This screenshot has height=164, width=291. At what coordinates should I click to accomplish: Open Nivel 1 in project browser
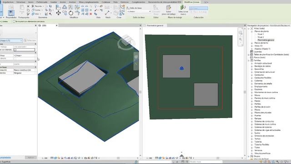[261, 34]
